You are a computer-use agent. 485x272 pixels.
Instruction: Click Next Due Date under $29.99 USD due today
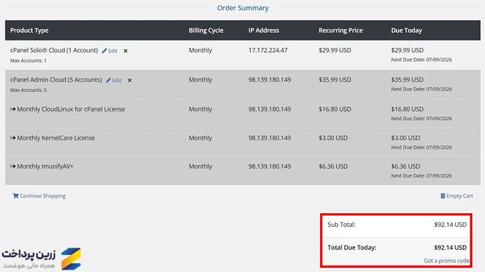point(421,59)
